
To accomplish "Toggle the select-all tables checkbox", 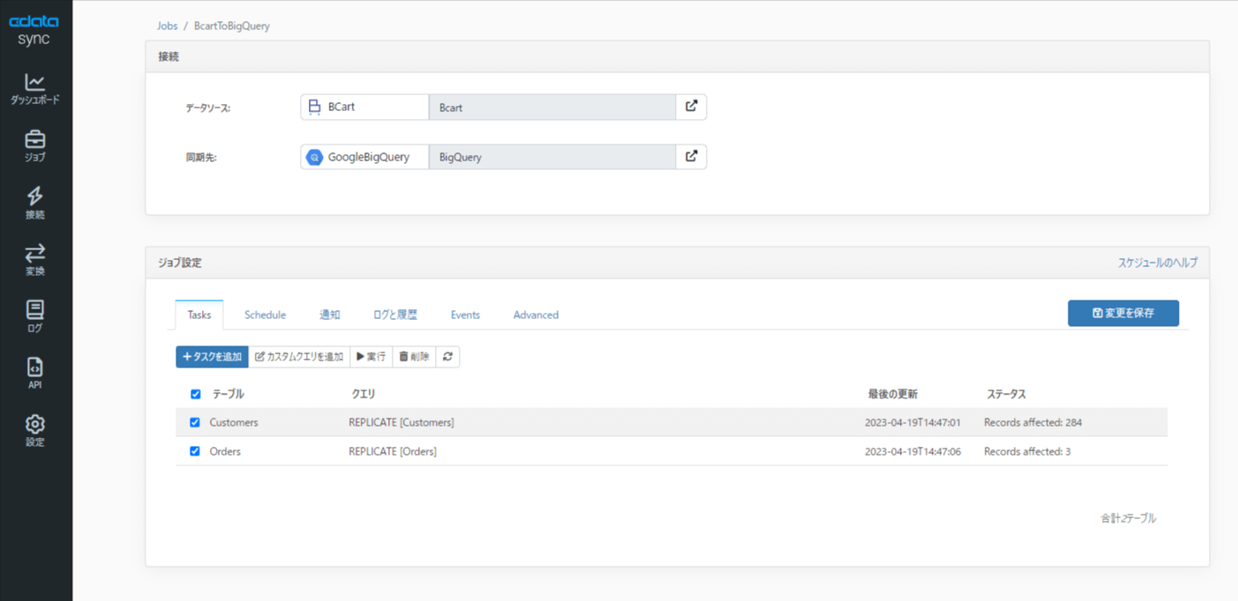I will click(x=196, y=394).
